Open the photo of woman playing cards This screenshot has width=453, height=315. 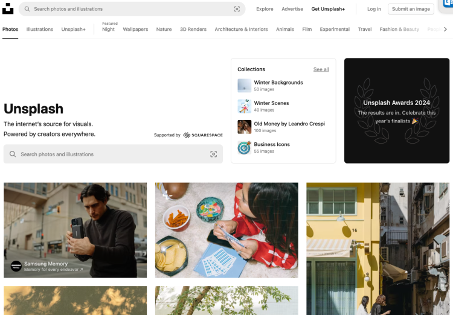pos(226,230)
